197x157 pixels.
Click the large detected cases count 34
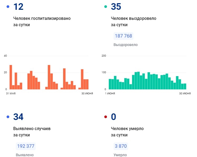[x=18, y=117]
